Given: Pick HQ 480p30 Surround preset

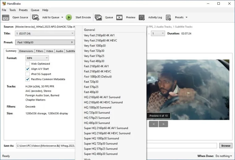Looking at the screenshot, I should 97,123.
